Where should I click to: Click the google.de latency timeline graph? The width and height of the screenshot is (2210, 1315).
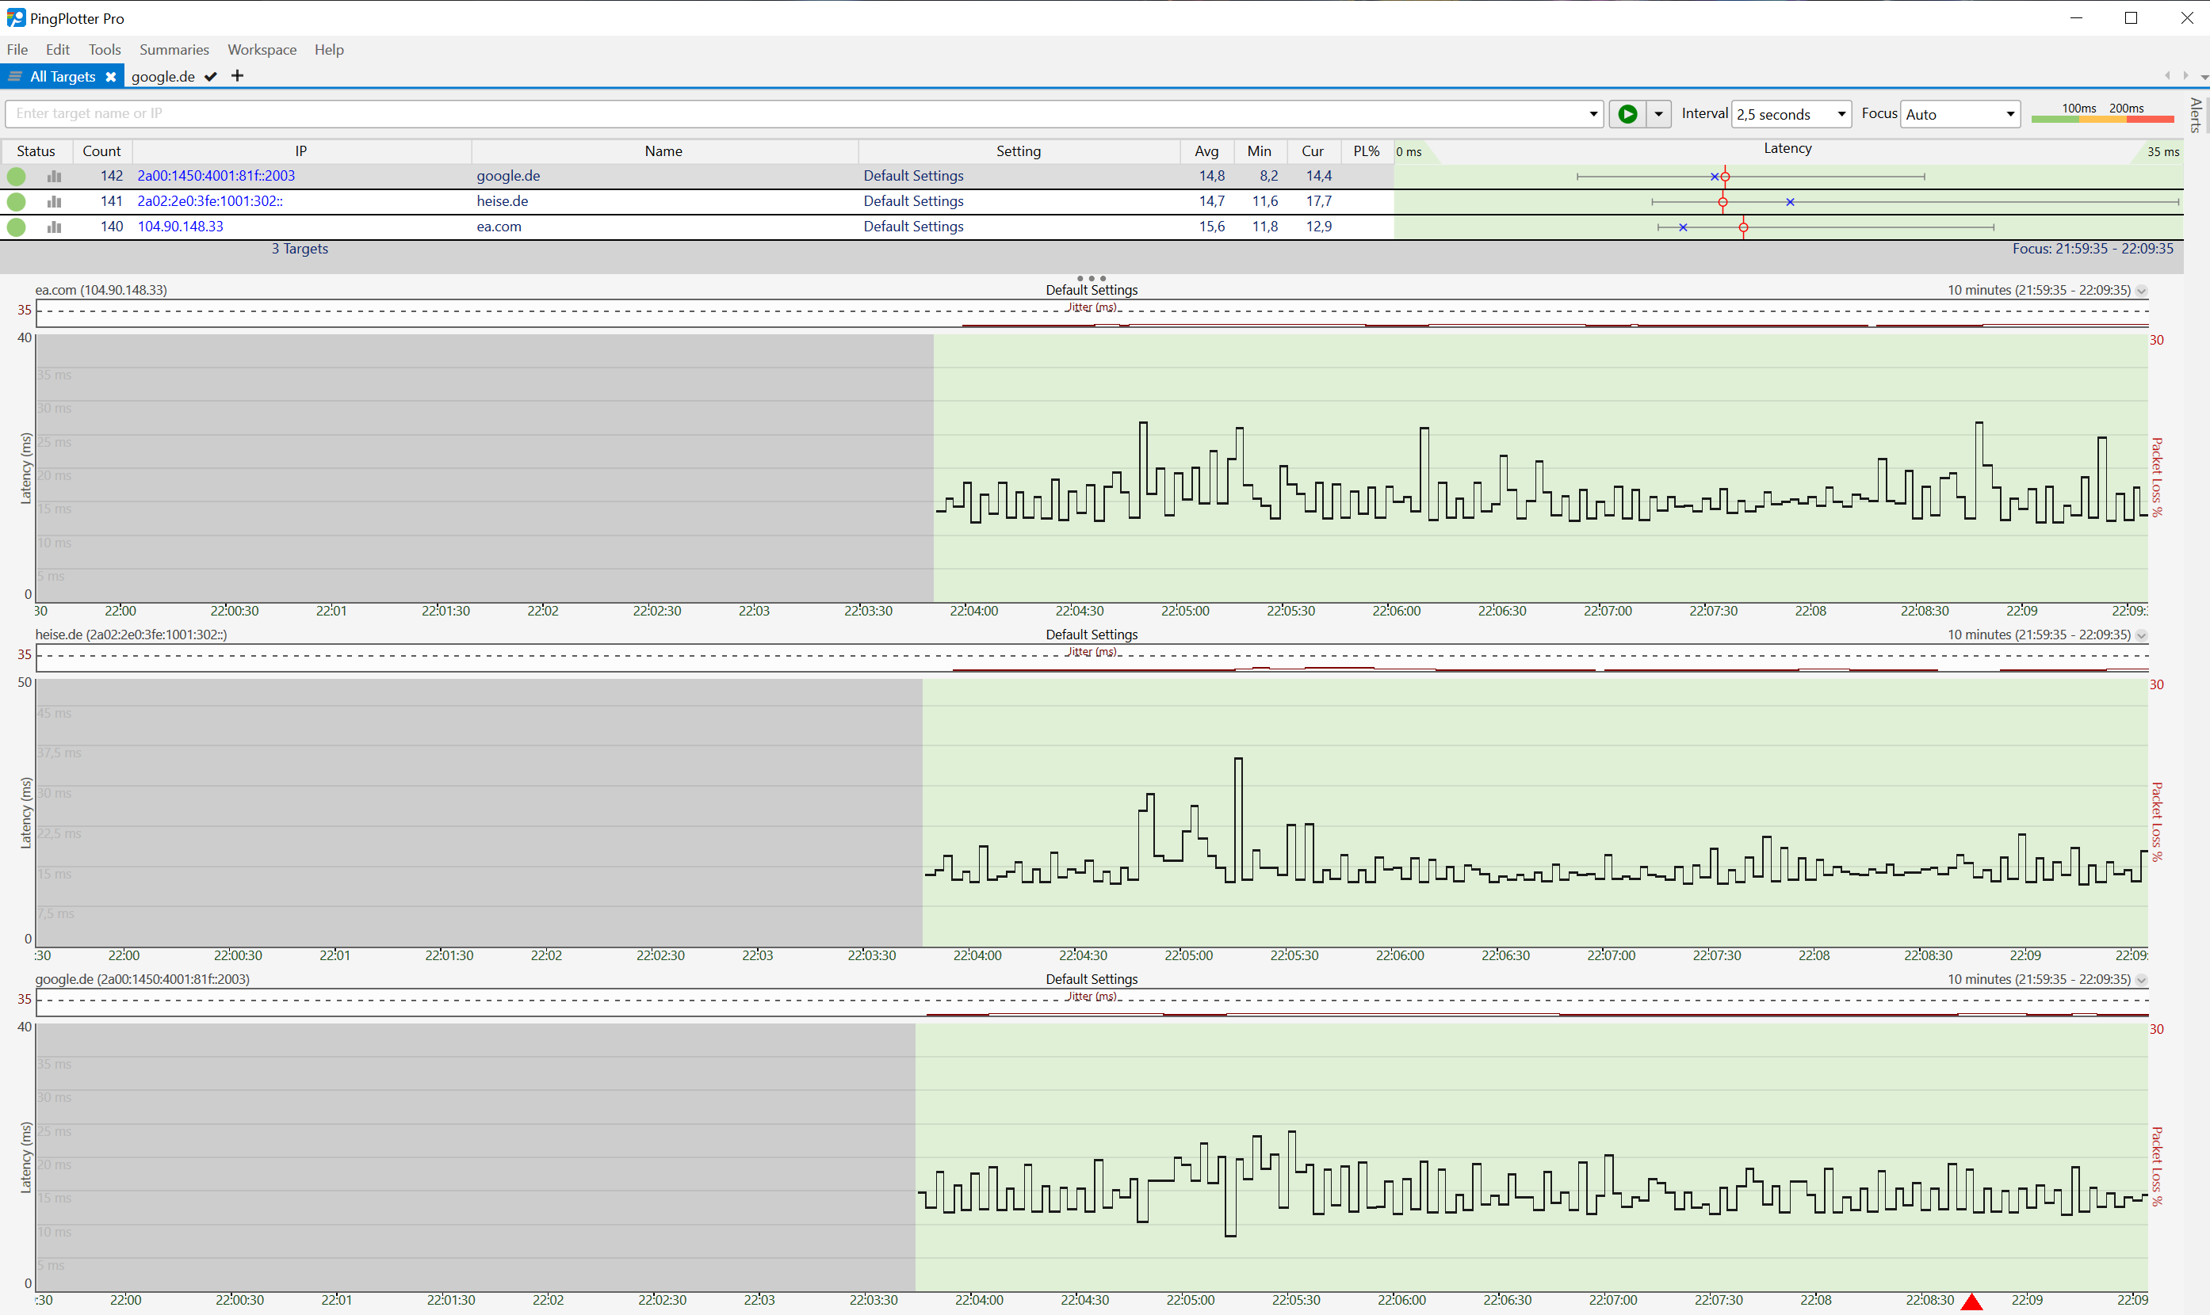(x=1092, y=1157)
